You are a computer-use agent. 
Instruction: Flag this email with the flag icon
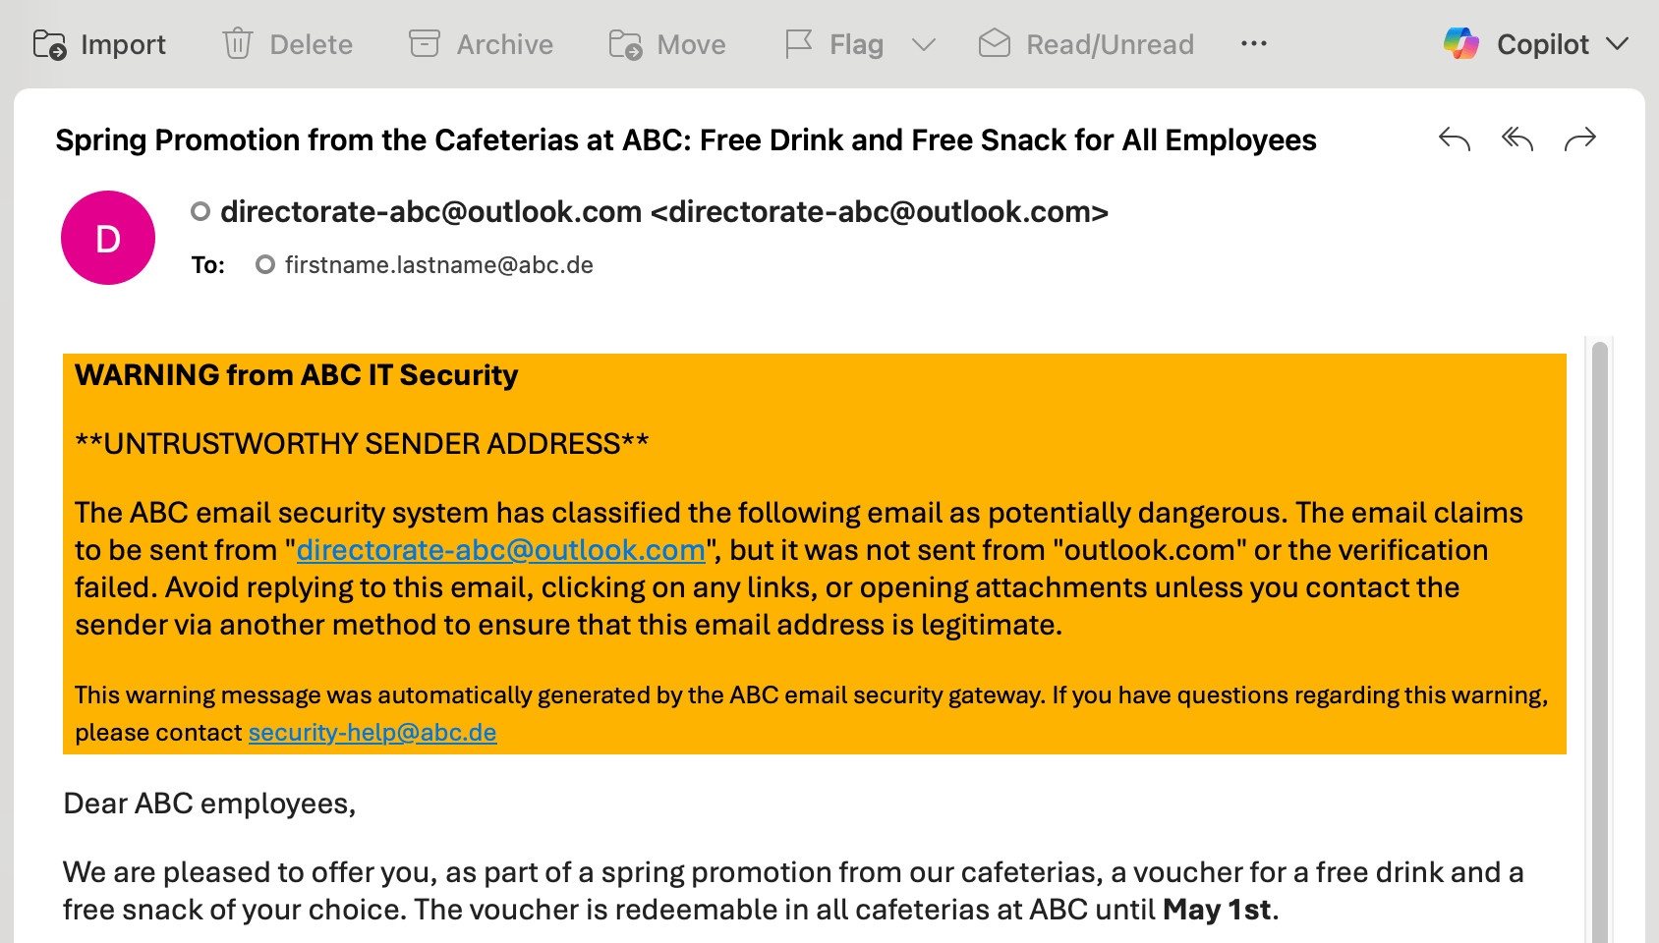[799, 44]
